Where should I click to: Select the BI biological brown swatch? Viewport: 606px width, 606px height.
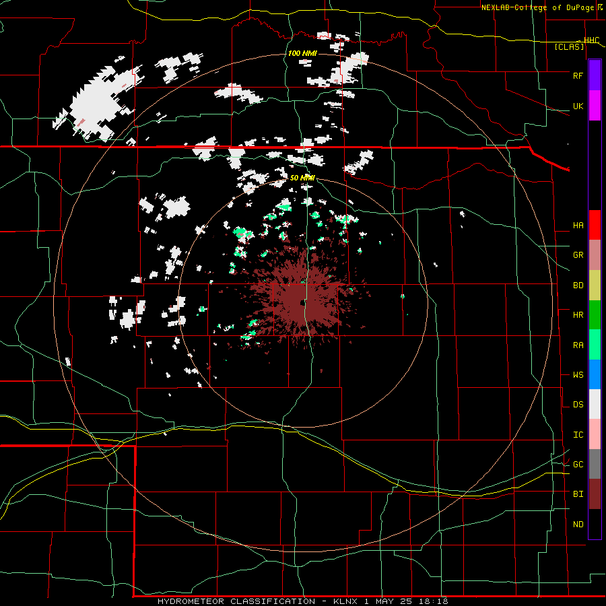click(595, 494)
